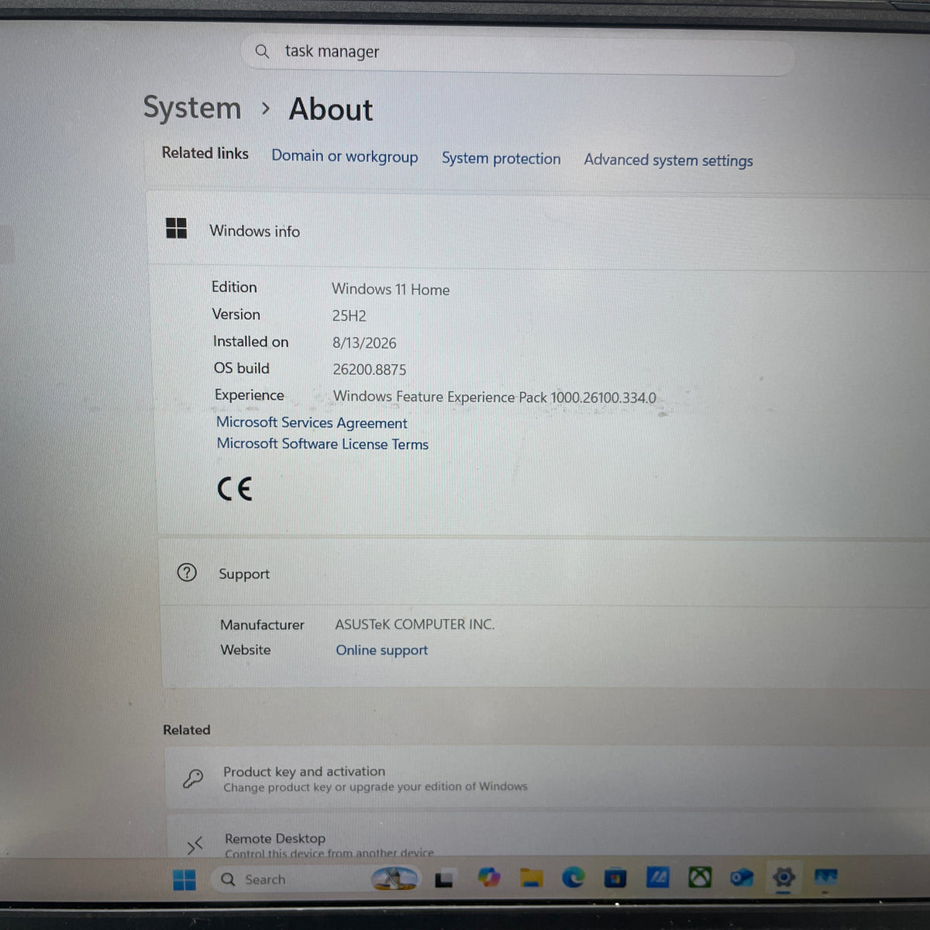Select the installed date 8/13/2026
This screenshot has height=930, width=930.
tap(364, 343)
